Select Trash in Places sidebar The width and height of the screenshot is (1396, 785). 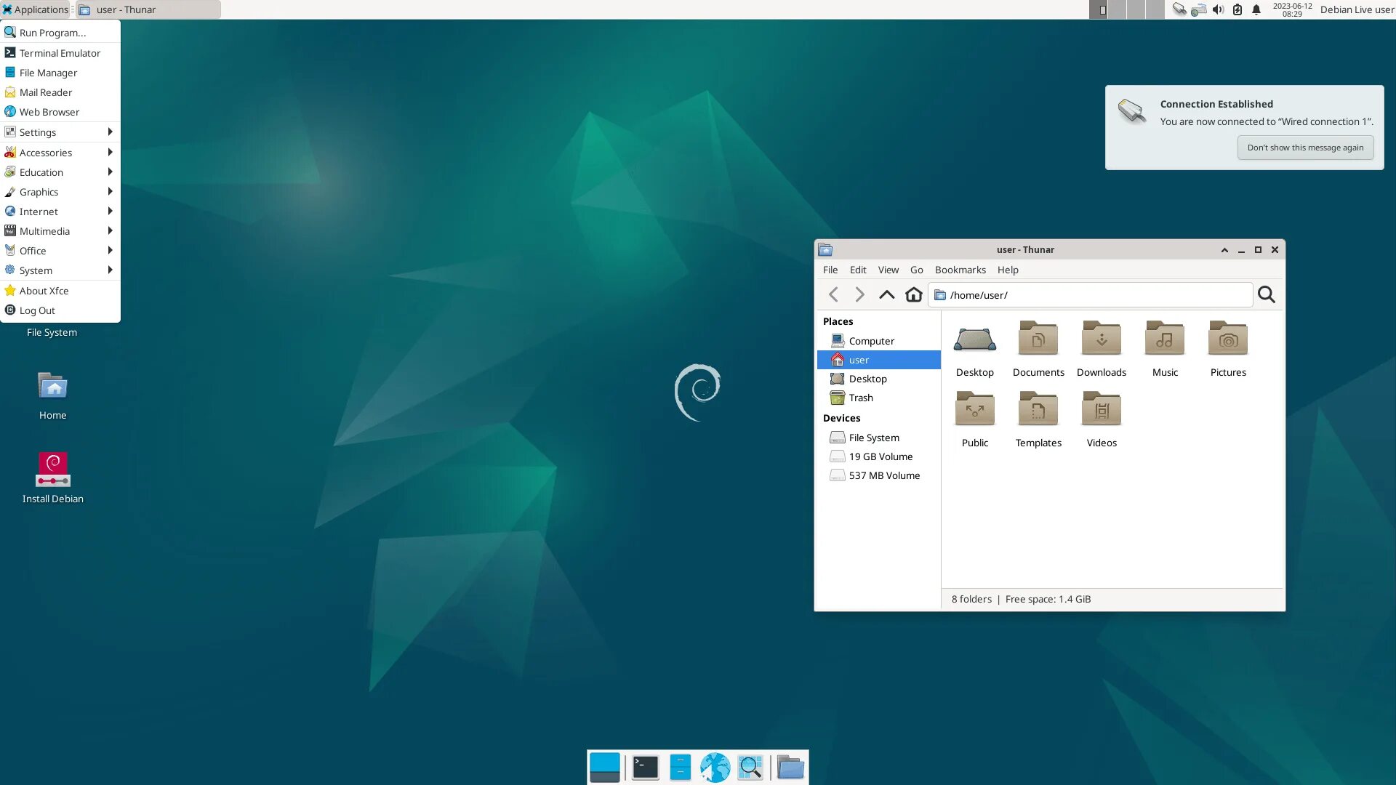click(861, 398)
